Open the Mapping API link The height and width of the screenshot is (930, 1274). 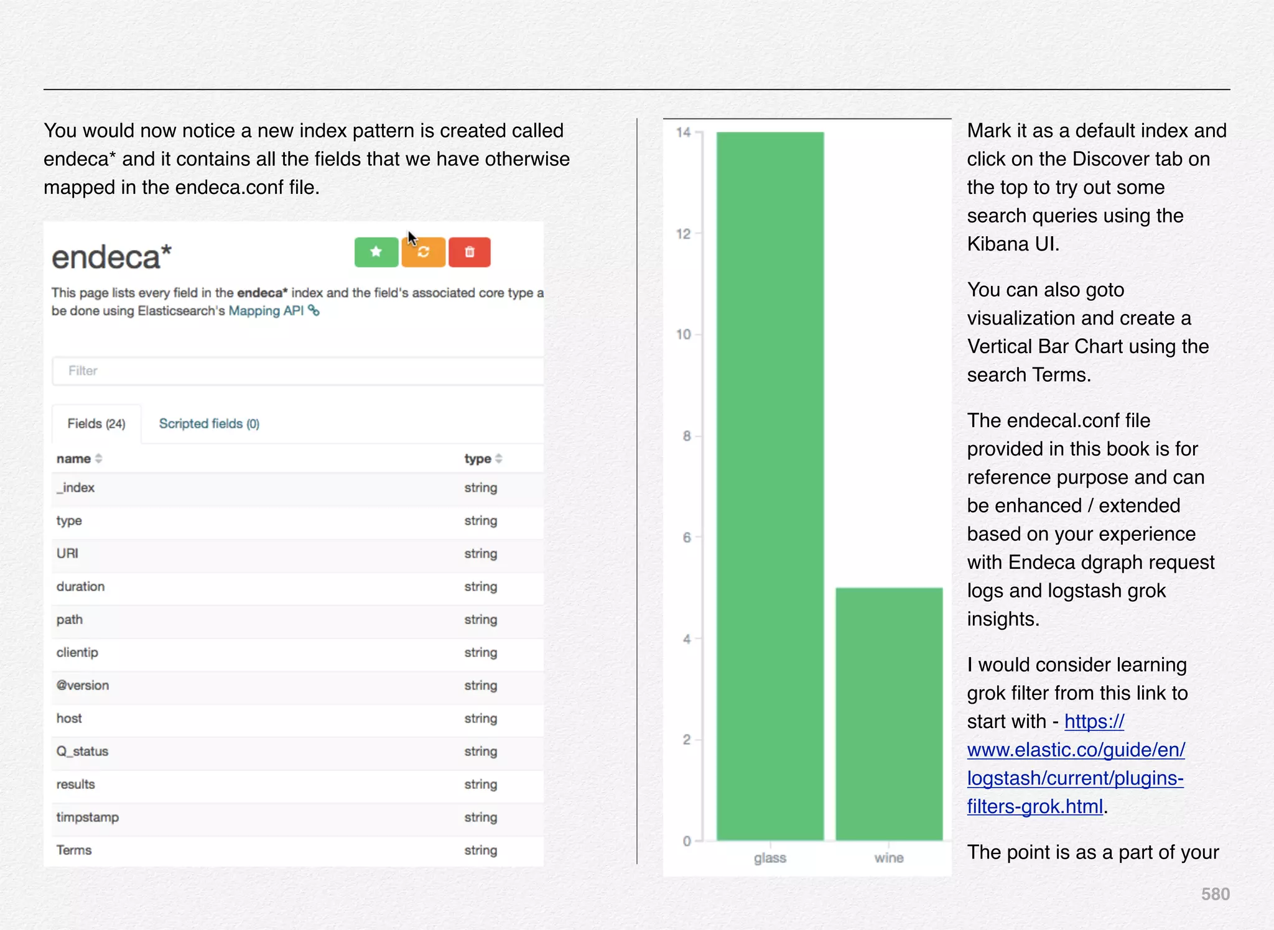(x=266, y=310)
